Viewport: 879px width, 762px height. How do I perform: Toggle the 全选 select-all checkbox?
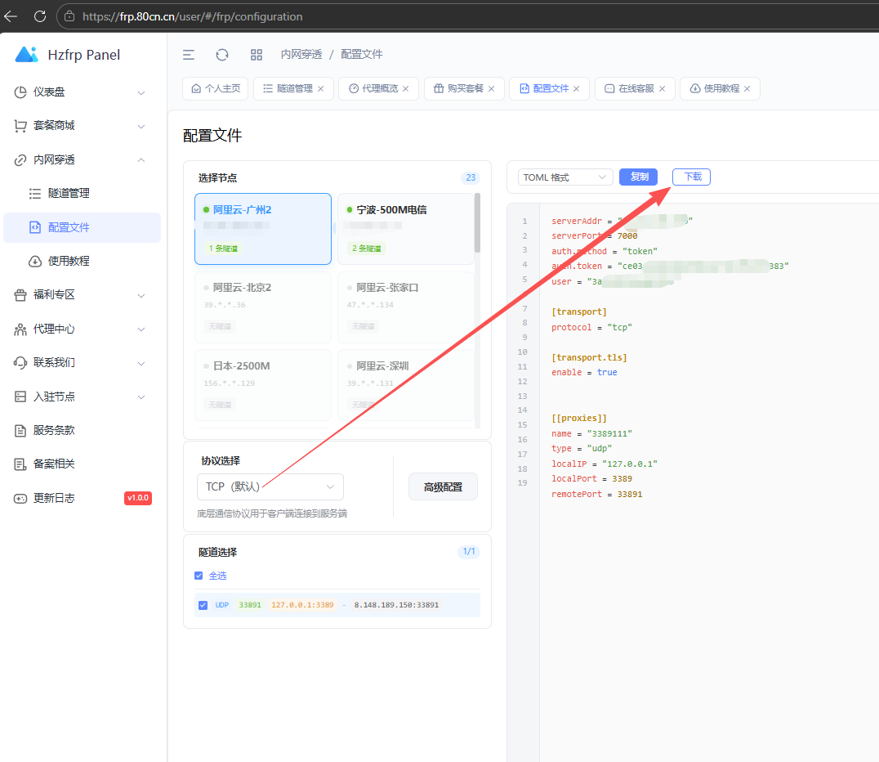(x=199, y=576)
